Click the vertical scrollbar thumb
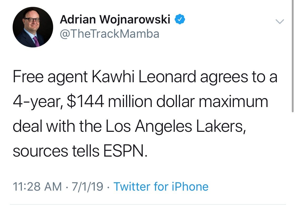Viewport: 296px width, 208px height. tap(293, 56)
